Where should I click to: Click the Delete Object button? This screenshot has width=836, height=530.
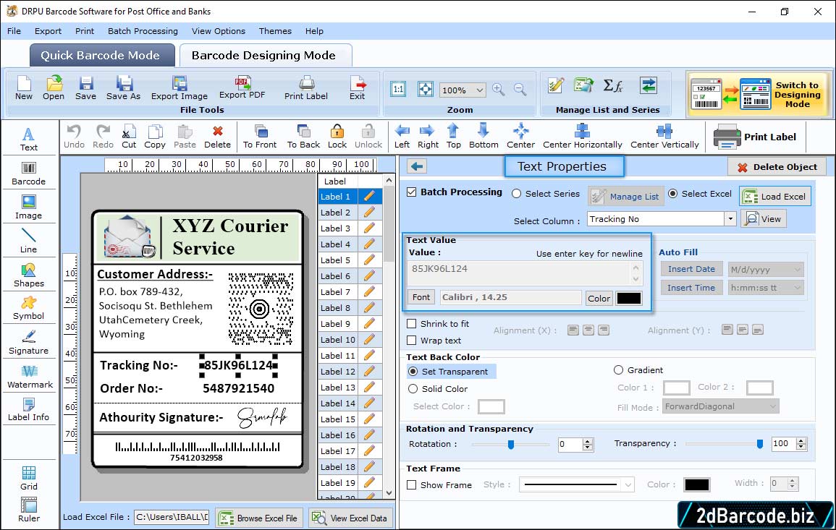[777, 167]
